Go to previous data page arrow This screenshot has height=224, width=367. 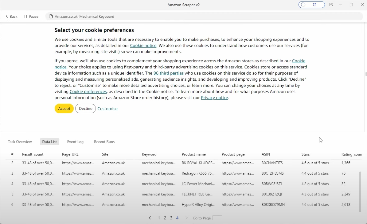[150, 218]
